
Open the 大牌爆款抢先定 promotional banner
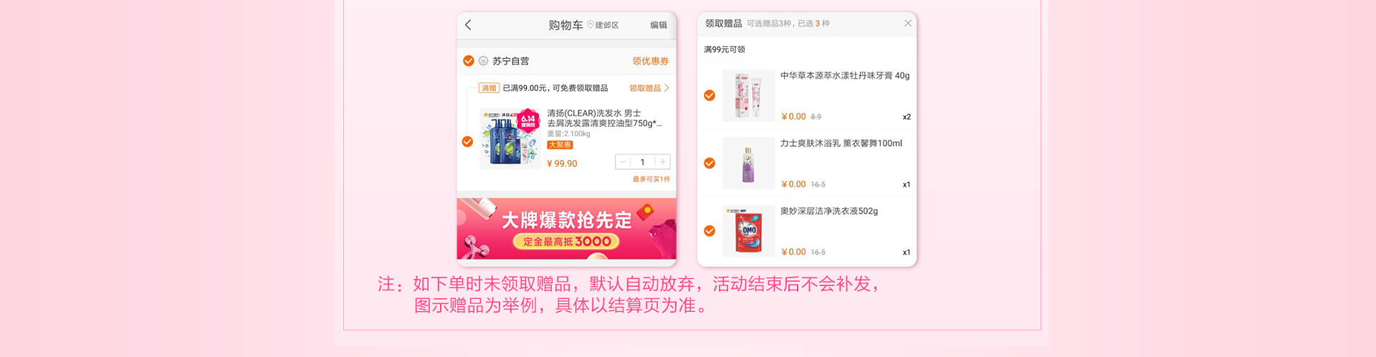[x=567, y=229]
